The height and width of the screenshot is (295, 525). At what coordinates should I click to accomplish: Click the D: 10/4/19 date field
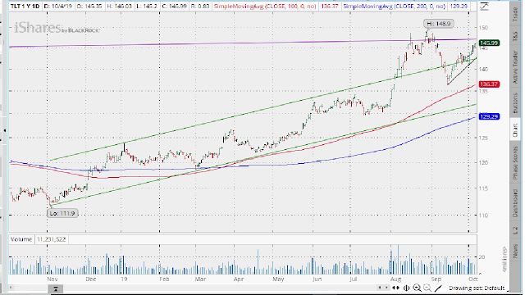coord(58,7)
